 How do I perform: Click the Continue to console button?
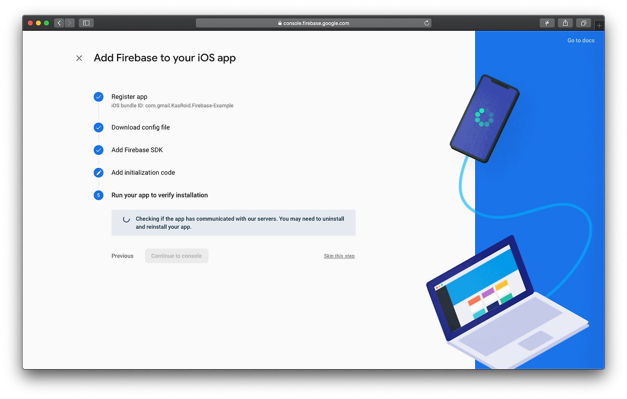[176, 256]
